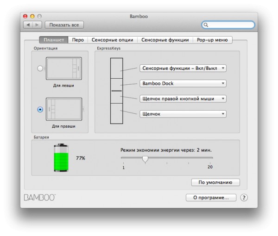278x236 pixels.
Task: Switch to the 'Перо' tab
Action: (x=78, y=40)
